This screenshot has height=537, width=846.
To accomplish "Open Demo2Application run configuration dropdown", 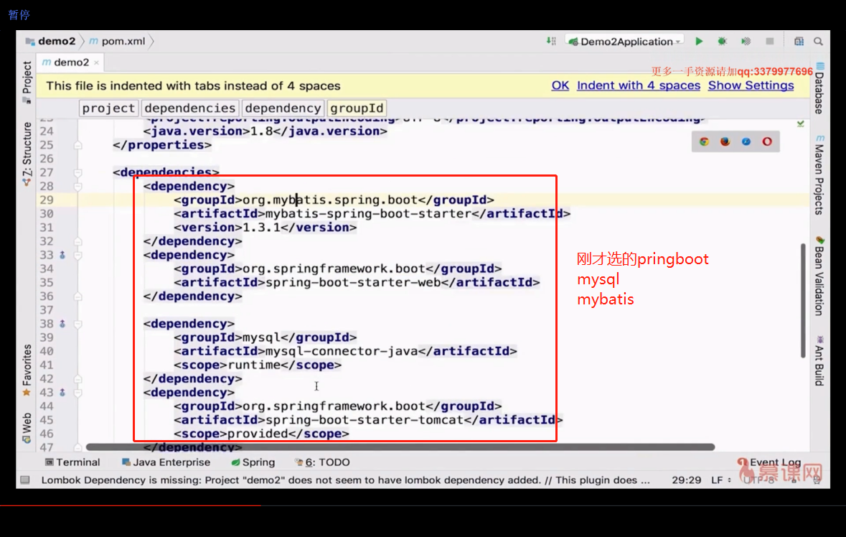I will 625,42.
